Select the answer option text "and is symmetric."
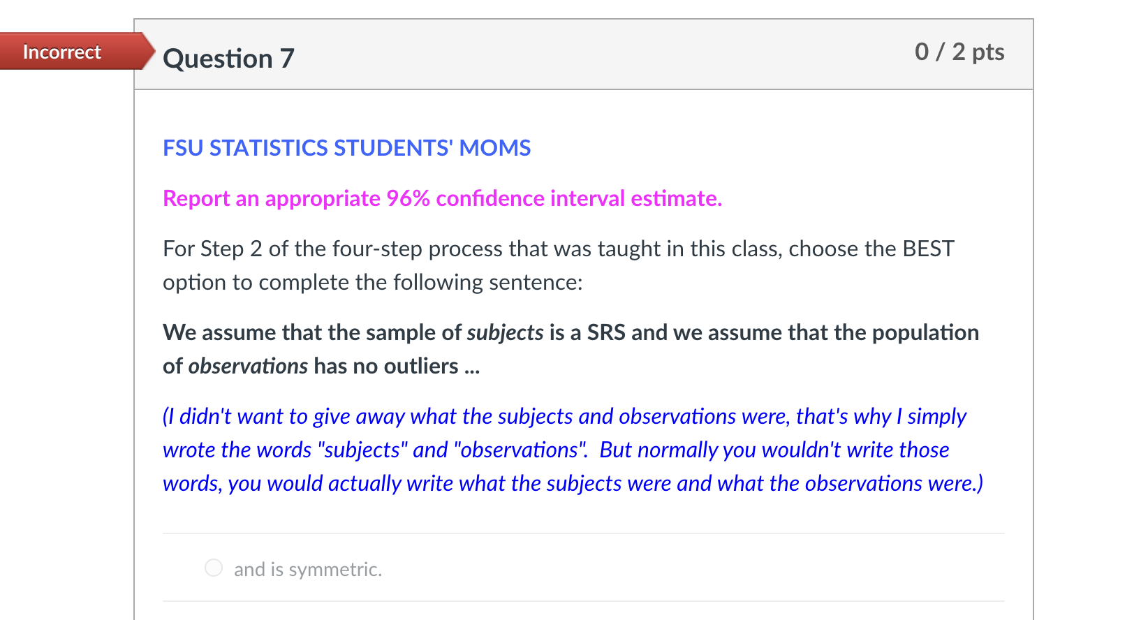The height and width of the screenshot is (620, 1148). 308,569
